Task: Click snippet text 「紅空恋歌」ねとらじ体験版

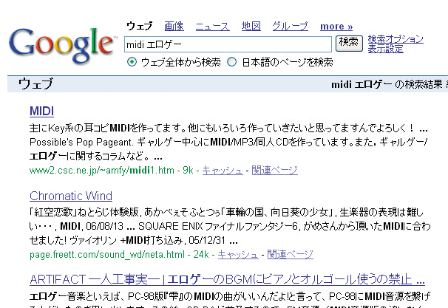Action: click(x=84, y=212)
